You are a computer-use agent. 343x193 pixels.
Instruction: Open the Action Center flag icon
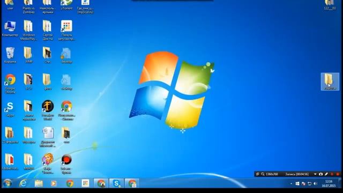303,183
